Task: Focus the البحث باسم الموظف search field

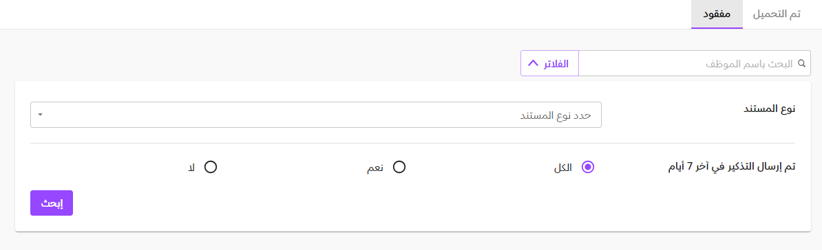Action: [x=695, y=63]
